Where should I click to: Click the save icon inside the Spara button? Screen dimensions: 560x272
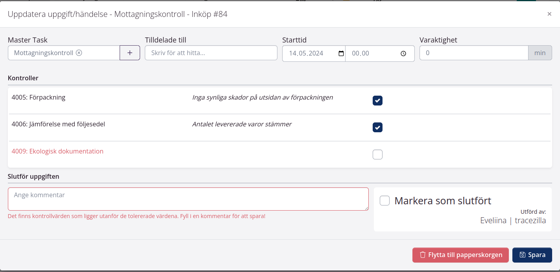[521, 255]
